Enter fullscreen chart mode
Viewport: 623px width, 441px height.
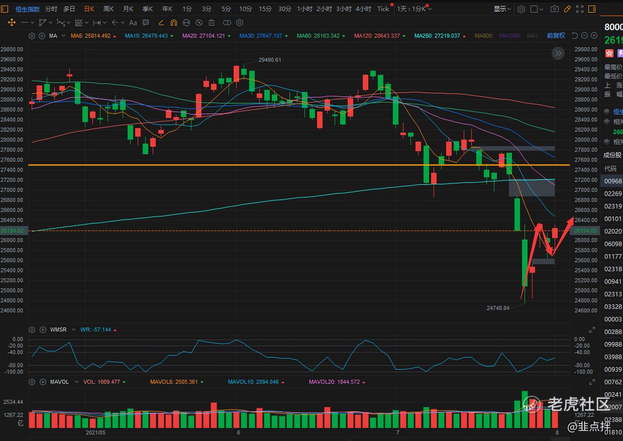point(580,9)
